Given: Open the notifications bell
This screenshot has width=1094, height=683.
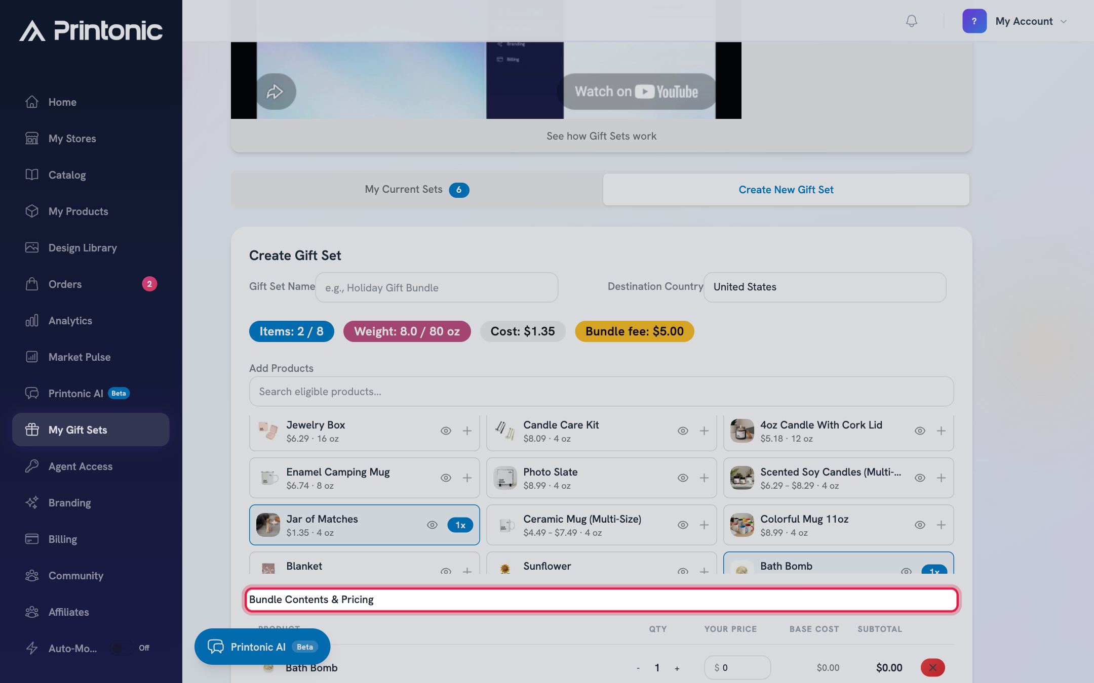Looking at the screenshot, I should (911, 21).
